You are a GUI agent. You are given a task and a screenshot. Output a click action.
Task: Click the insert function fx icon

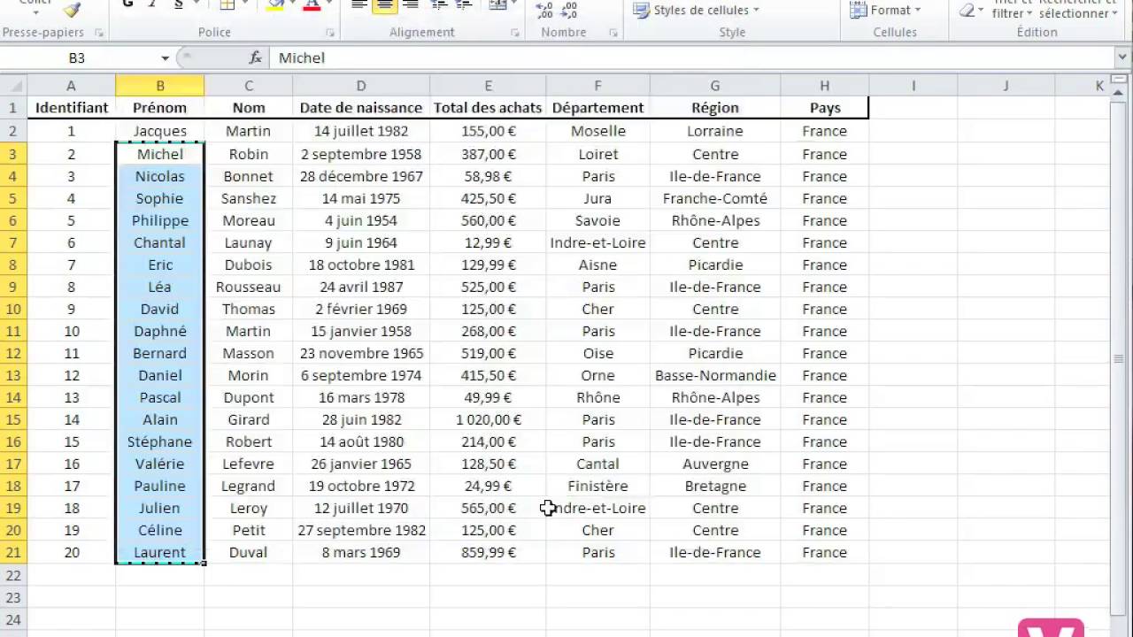pos(256,58)
